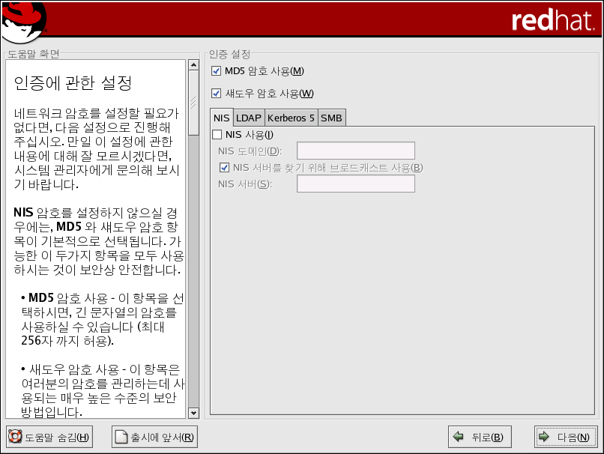Click the left arrow icon on 뒤로

click(458, 438)
